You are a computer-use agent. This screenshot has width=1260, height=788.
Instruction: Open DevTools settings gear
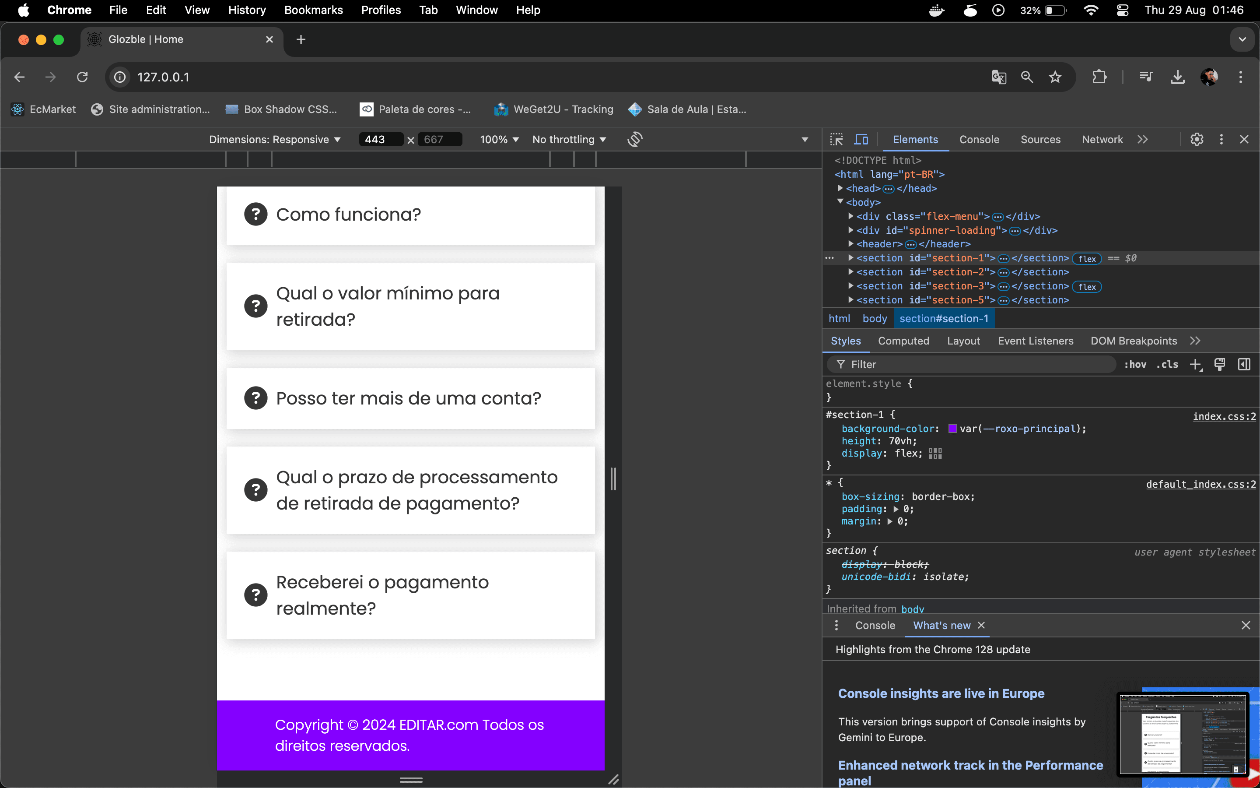click(x=1197, y=139)
